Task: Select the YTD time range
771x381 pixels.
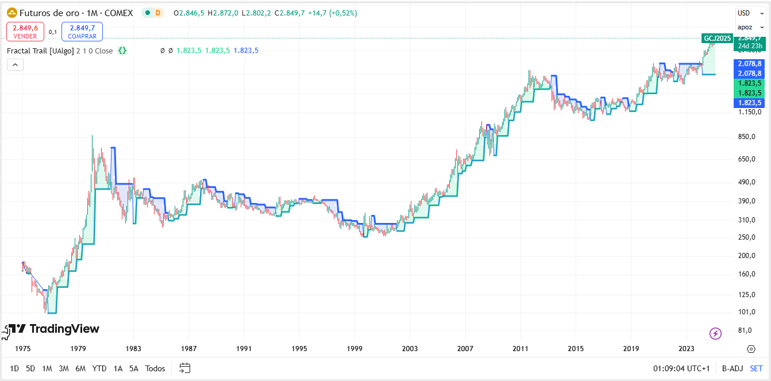Action: 99,368
